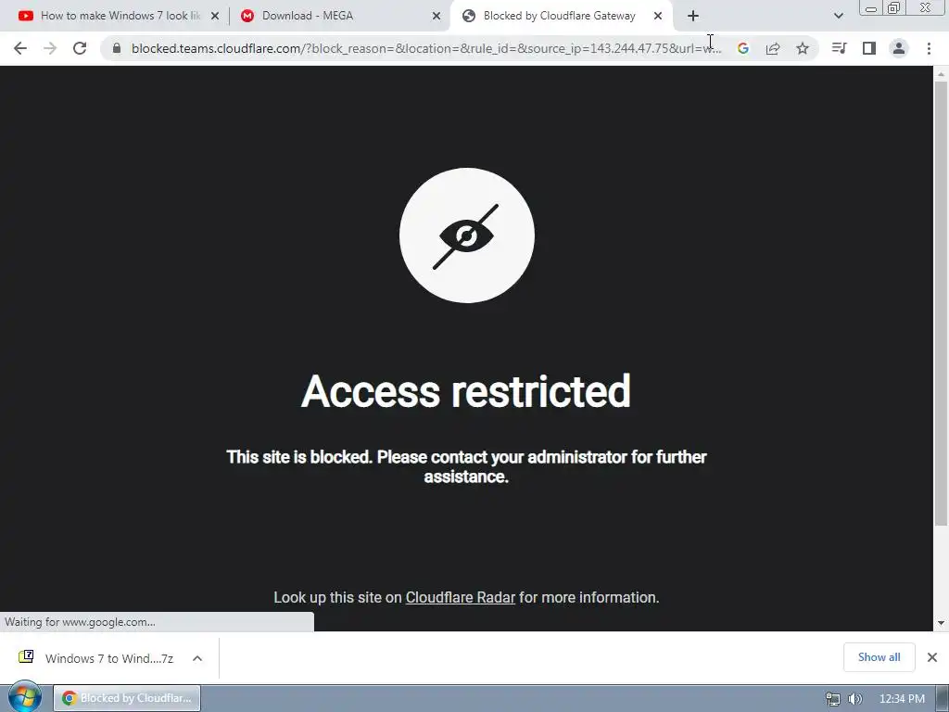Toggle the browser side panel

(x=869, y=48)
